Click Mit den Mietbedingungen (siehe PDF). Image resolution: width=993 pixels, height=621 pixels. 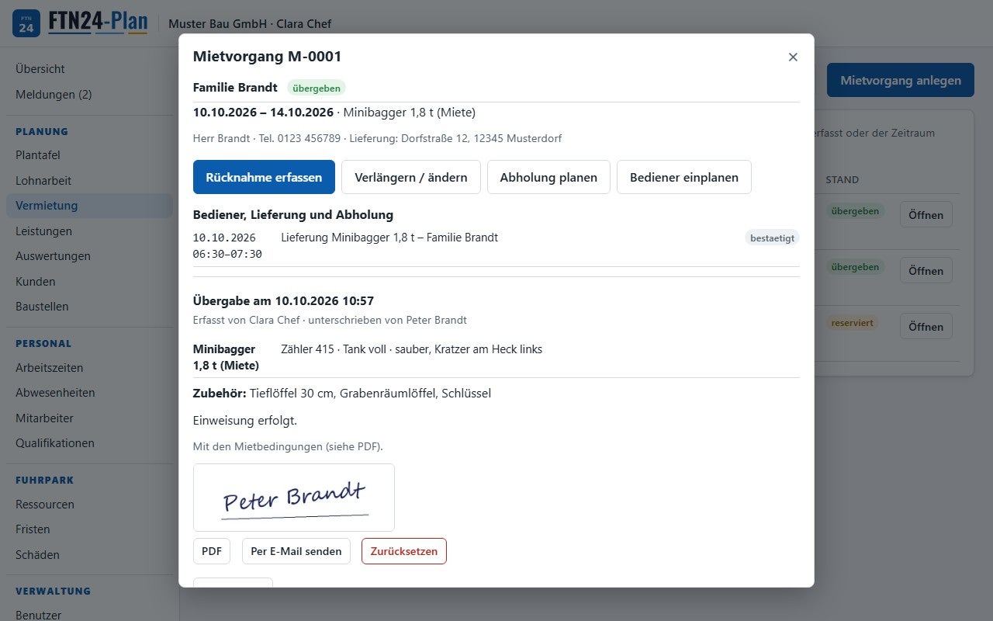click(288, 446)
